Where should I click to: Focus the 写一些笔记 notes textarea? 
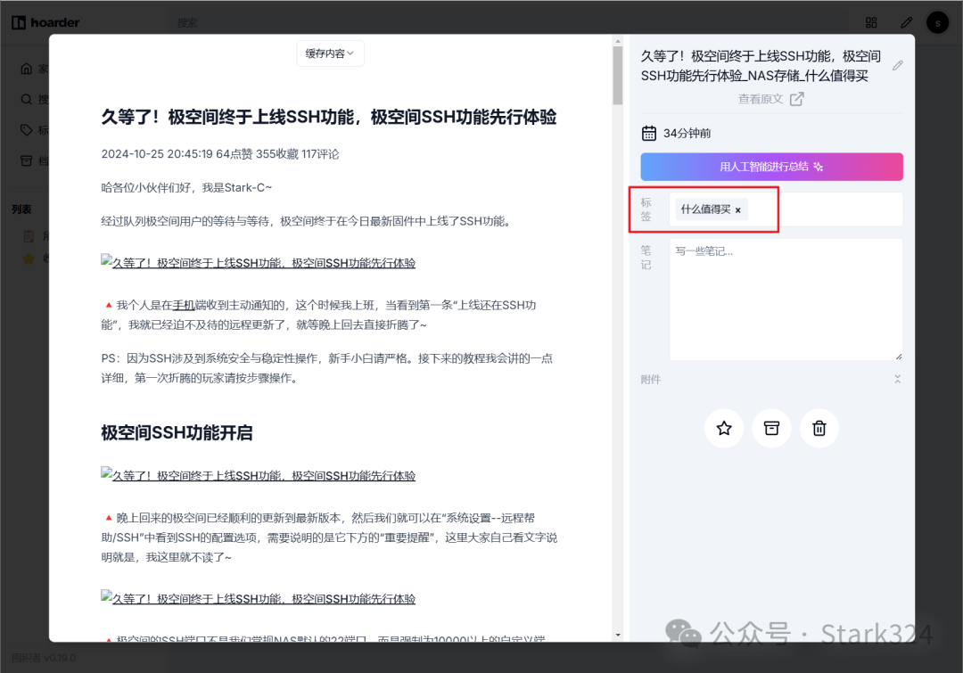pos(786,299)
